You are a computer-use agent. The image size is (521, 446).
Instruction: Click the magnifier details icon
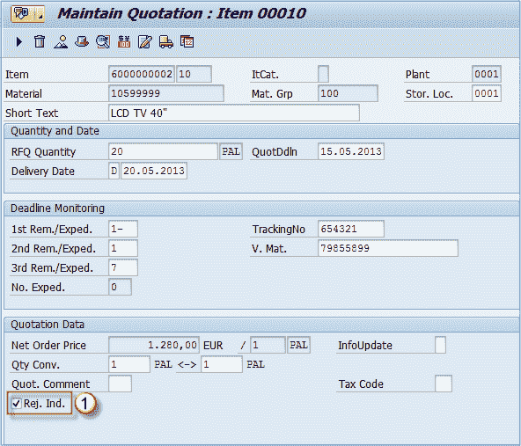point(103,42)
